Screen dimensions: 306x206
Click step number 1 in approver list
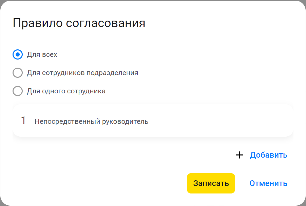tap(23, 120)
